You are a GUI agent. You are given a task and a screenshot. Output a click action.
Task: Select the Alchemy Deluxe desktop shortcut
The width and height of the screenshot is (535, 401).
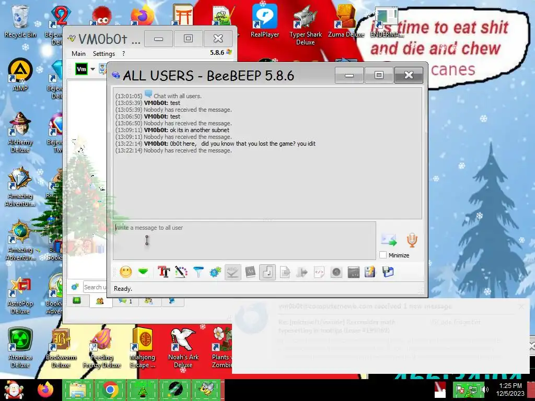[x=20, y=132]
